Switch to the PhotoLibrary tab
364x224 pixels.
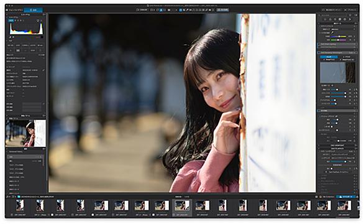16,10
